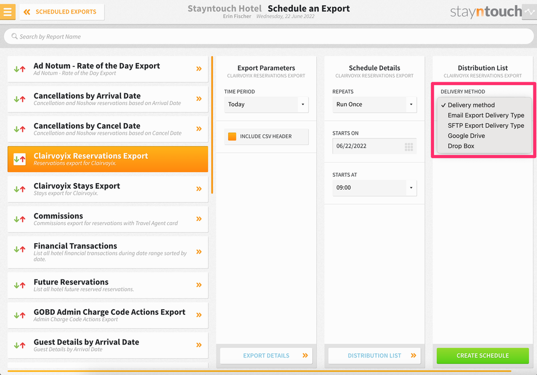Open the hamburger main menu
This screenshot has width=537, height=375.
(x=8, y=12)
